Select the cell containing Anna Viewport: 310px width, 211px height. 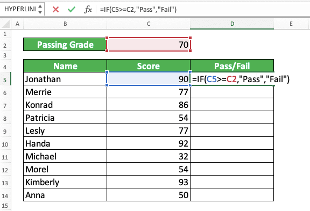coord(65,195)
